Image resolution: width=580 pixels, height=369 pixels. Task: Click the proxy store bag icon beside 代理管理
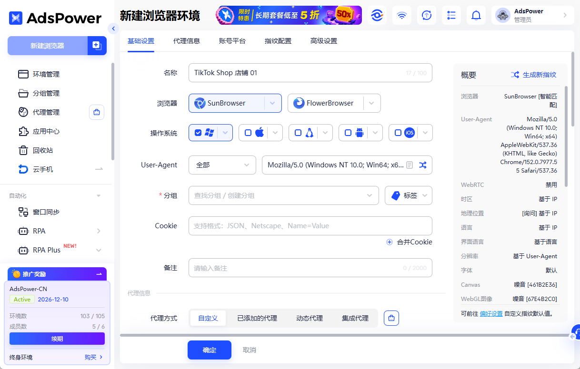coord(97,112)
